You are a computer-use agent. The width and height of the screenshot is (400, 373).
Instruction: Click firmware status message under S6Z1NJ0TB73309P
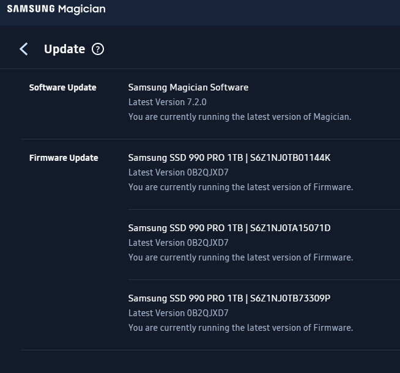click(x=240, y=328)
